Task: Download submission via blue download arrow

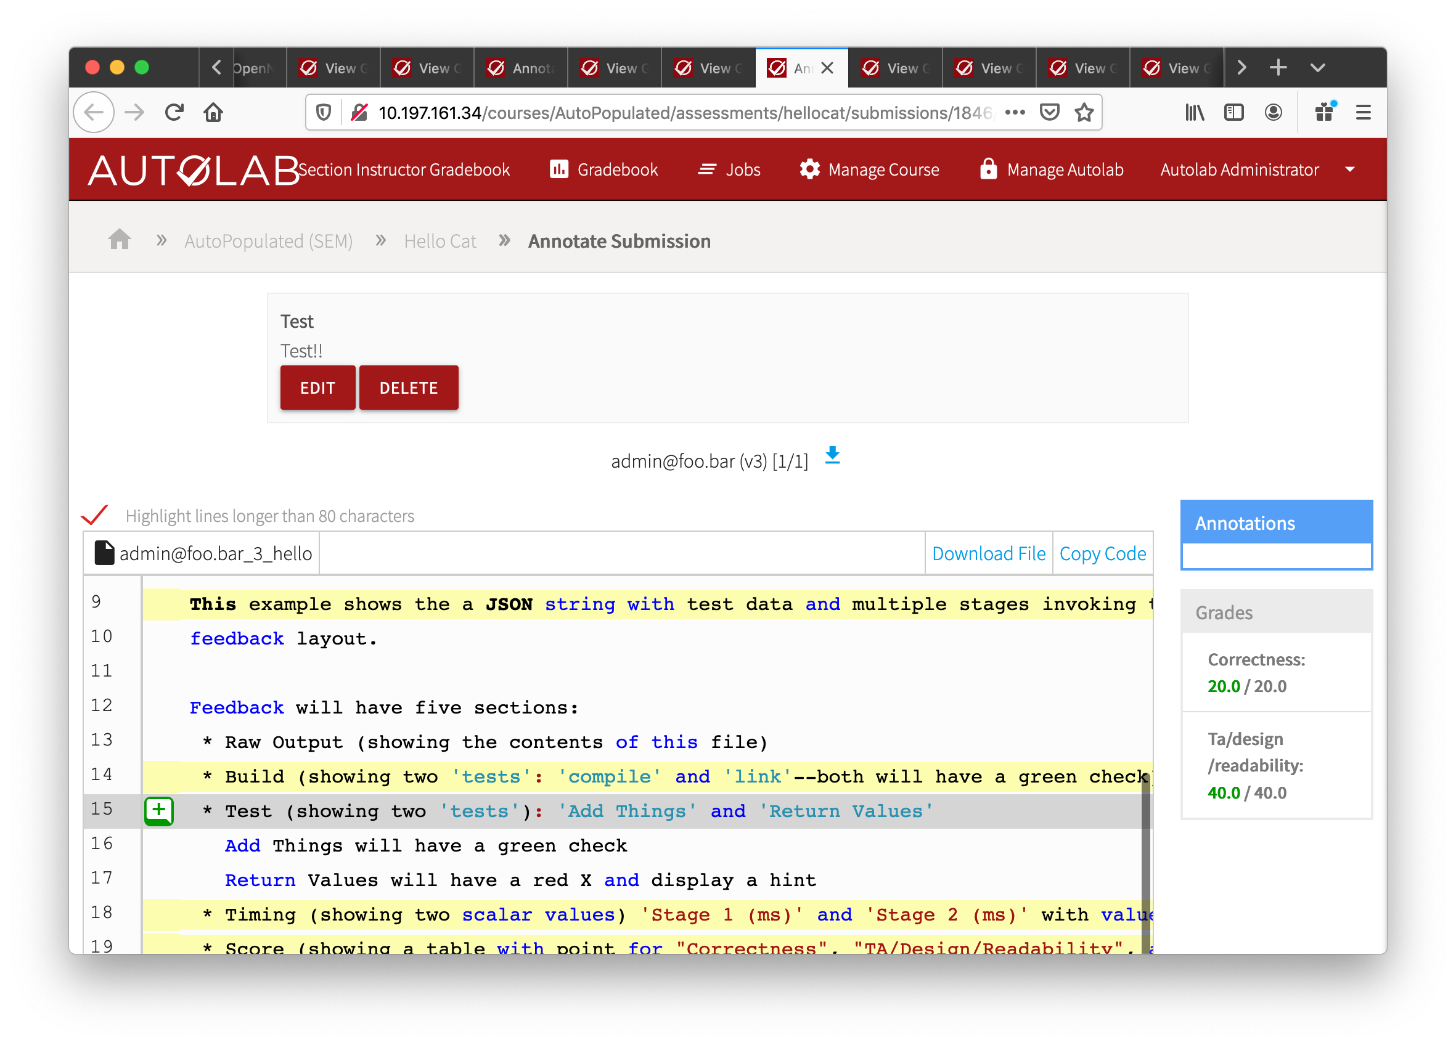Action: click(x=833, y=457)
